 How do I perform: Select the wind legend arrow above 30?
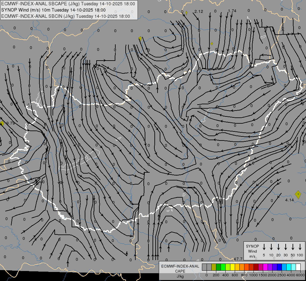tap(285, 247)
